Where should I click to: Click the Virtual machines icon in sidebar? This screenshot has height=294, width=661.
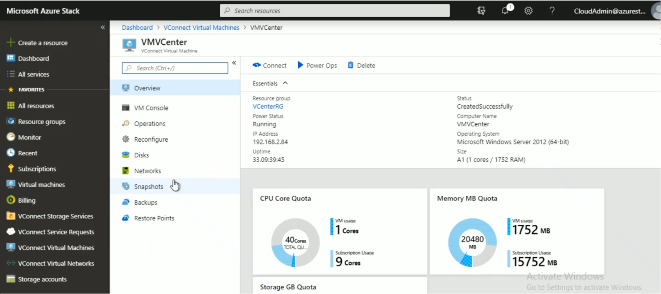coord(11,184)
